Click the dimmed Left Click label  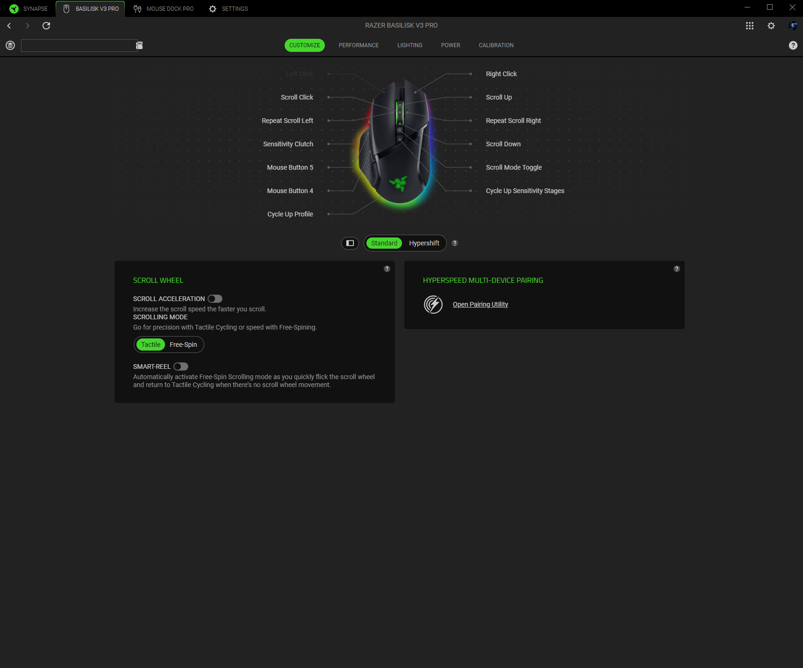(x=299, y=74)
